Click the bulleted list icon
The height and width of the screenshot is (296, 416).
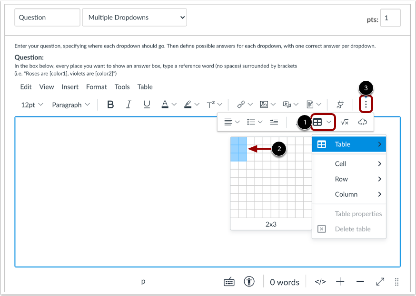click(251, 122)
